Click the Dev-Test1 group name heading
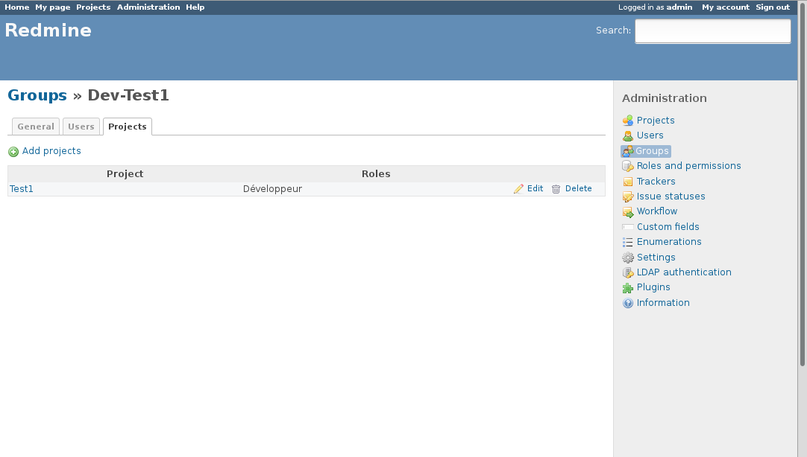Viewport: 807px width, 457px height. [x=128, y=95]
